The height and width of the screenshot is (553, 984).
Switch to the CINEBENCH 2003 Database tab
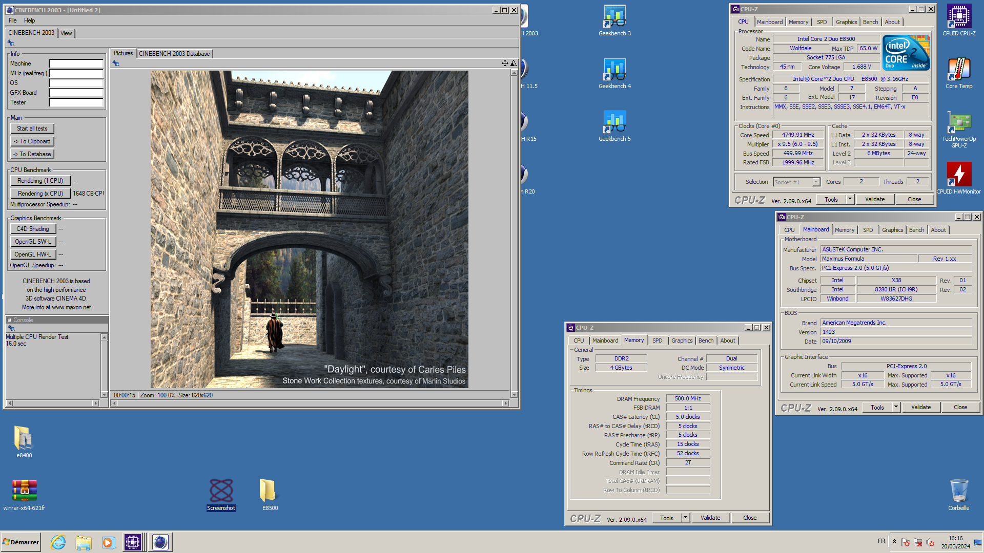coord(174,54)
